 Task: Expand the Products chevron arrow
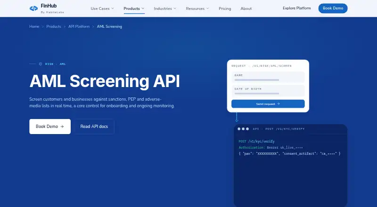(x=143, y=8)
